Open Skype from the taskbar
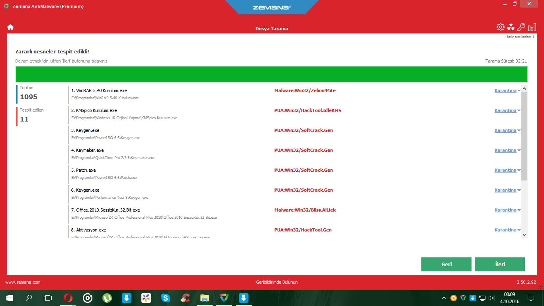Viewport: 544px width, 306px height. click(x=166, y=298)
